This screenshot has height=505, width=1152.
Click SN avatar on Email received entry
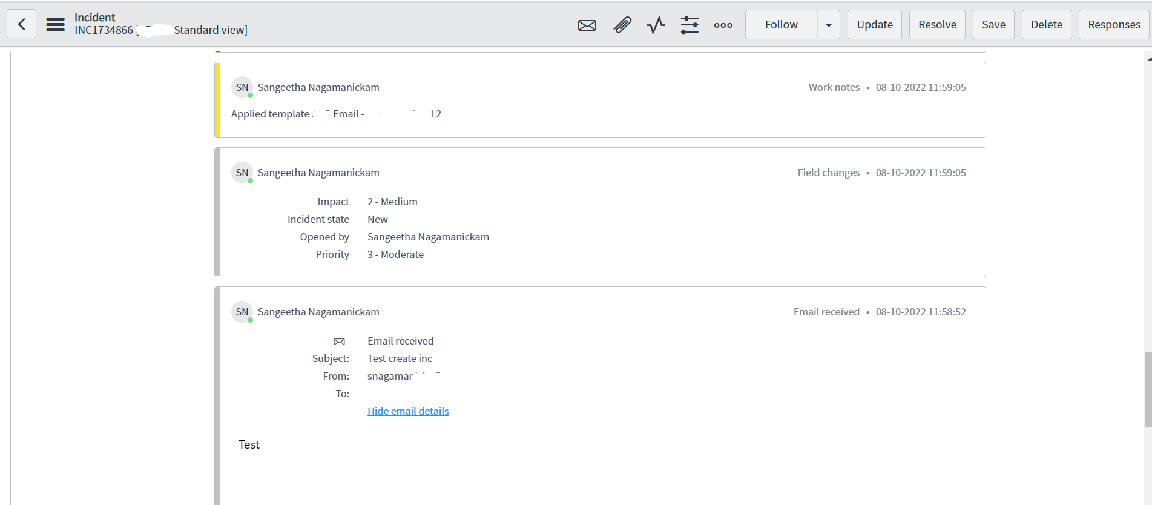pos(242,312)
